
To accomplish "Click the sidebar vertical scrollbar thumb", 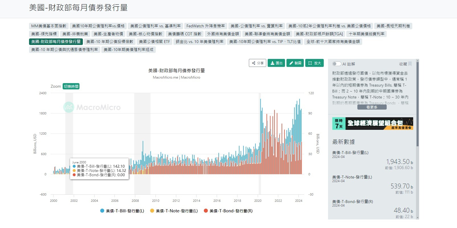I will 417,104.
